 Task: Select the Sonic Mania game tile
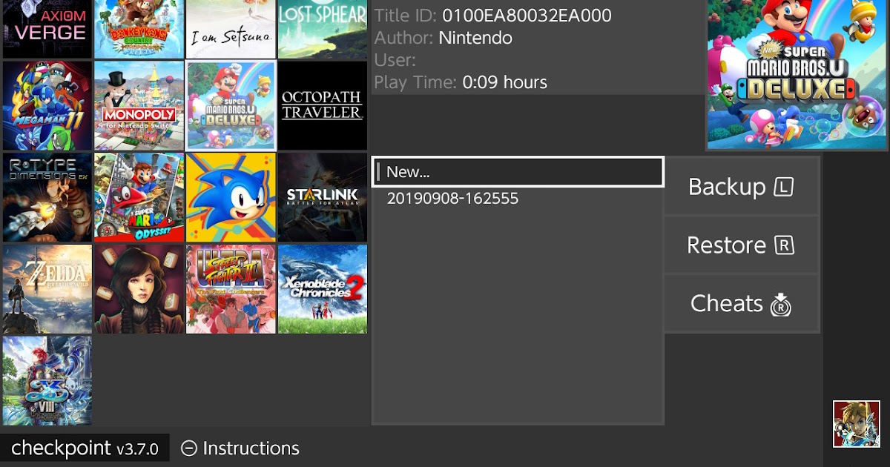point(231,197)
